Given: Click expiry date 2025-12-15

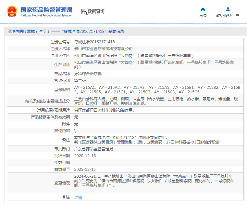Looking at the screenshot, I should coord(85,170).
